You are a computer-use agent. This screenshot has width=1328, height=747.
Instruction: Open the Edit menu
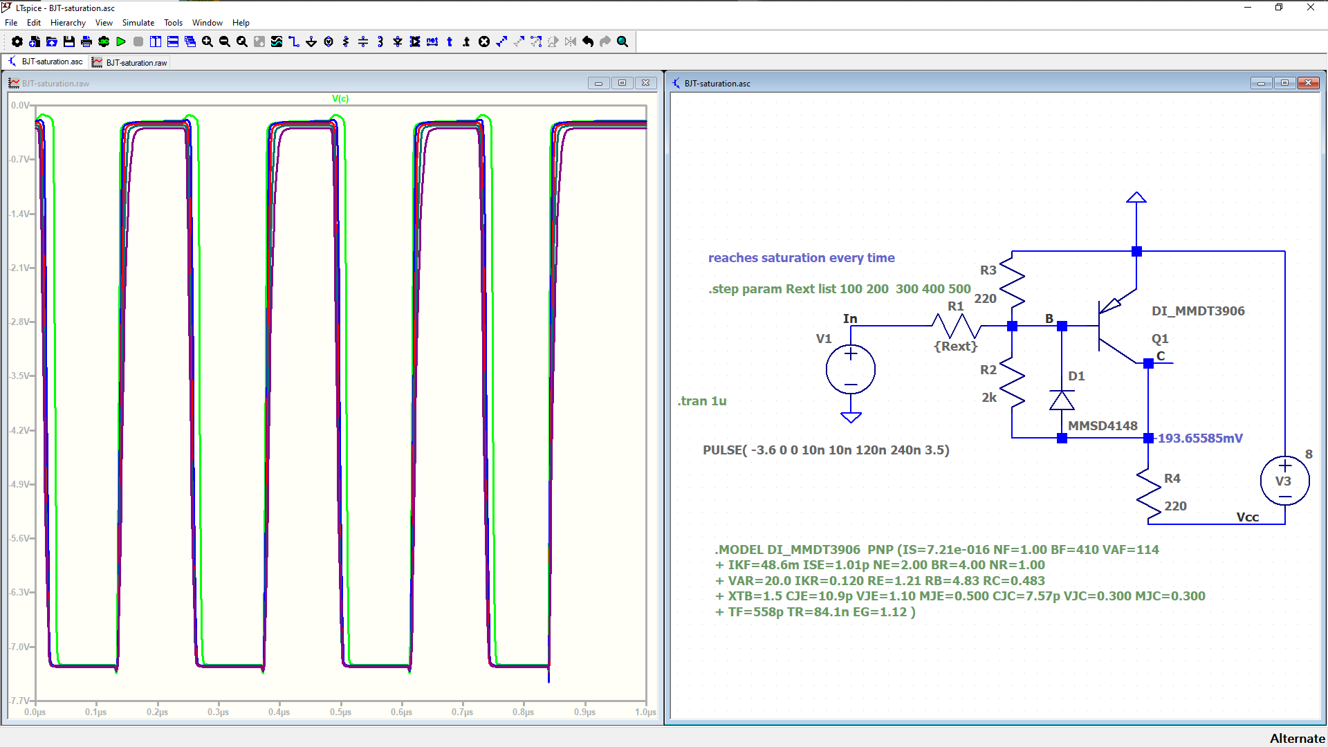(34, 23)
